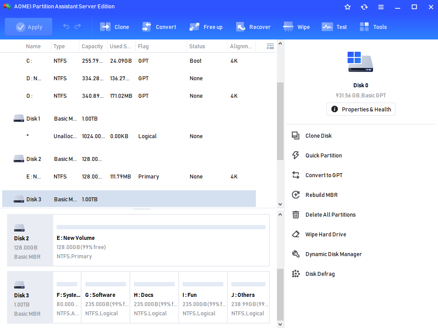Open Properties & Health
The width and height of the screenshot is (438, 328).
point(361,109)
